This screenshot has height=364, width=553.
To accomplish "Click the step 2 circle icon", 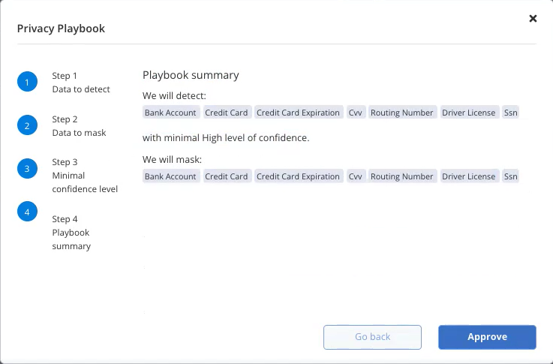I will [27, 125].
